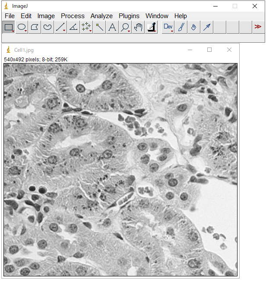266x282 pixels.
Task: Select the Rectangle selection tool
Action: tap(9, 28)
